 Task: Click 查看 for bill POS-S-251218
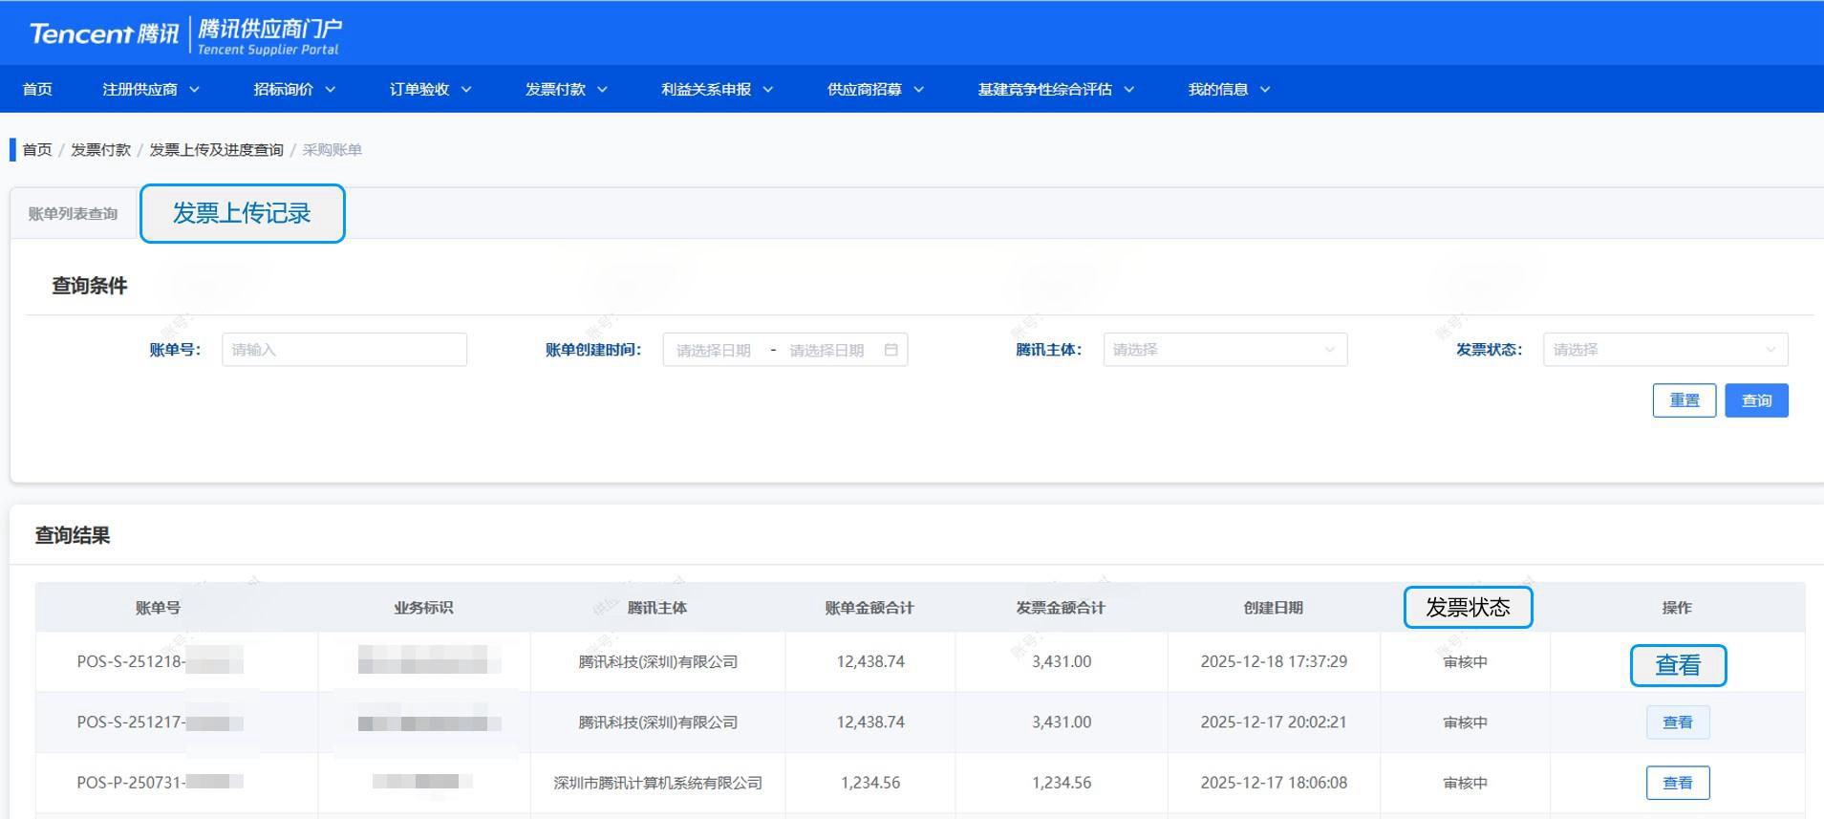pyautogui.click(x=1678, y=665)
